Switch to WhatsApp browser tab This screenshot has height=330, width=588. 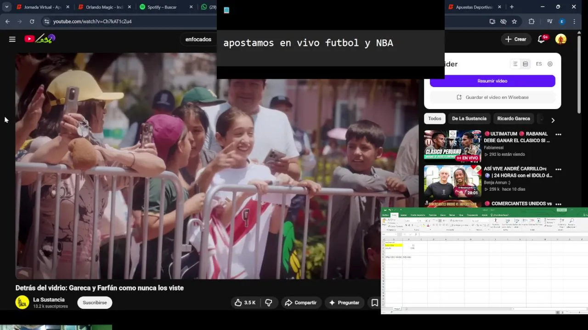click(209, 7)
